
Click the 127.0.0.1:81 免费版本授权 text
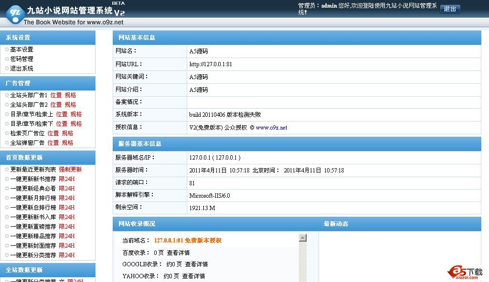pyautogui.click(x=188, y=241)
